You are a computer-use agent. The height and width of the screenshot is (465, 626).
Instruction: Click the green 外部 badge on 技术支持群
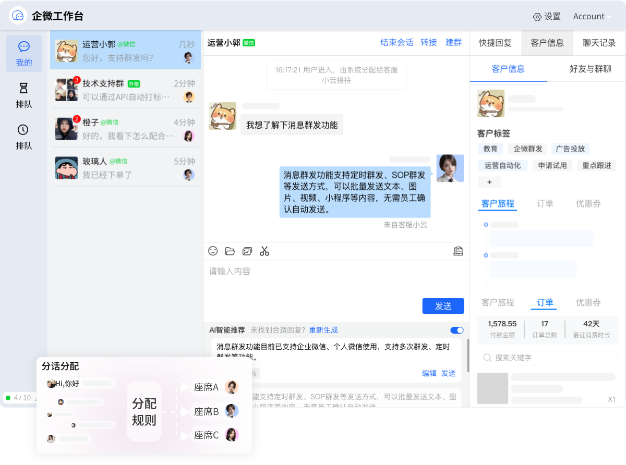coord(134,84)
